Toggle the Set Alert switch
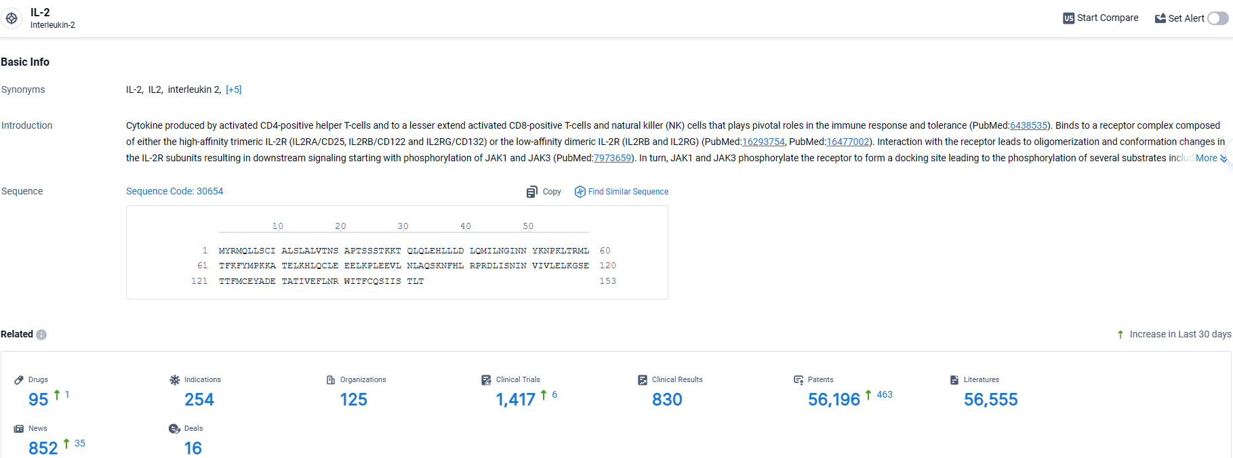The height and width of the screenshot is (458, 1233). pyautogui.click(x=1217, y=18)
